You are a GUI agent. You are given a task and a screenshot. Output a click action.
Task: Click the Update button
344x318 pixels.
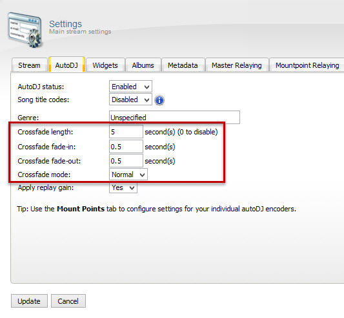click(x=29, y=301)
